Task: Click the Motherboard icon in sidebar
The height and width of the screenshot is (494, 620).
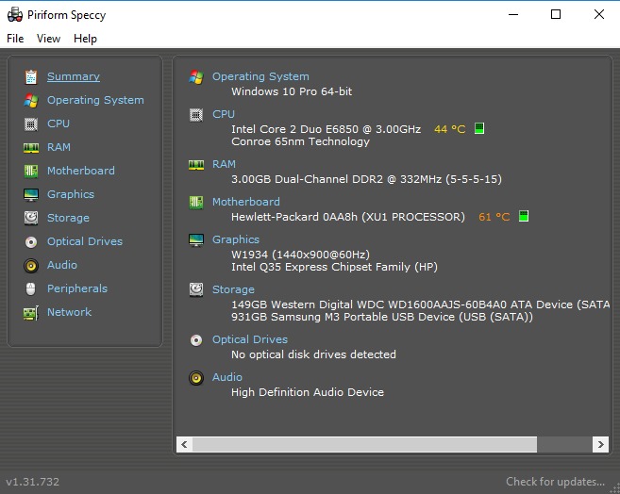Action: click(31, 171)
